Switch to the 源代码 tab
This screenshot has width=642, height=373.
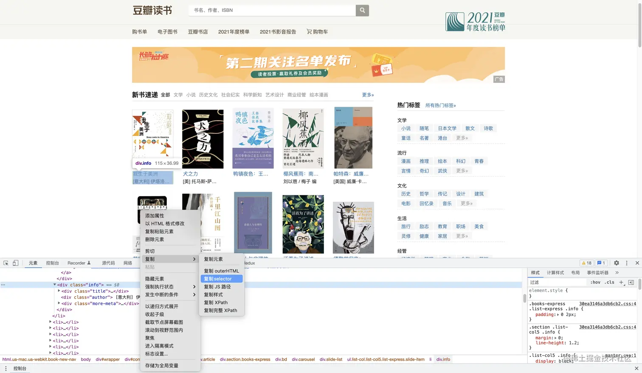108,263
